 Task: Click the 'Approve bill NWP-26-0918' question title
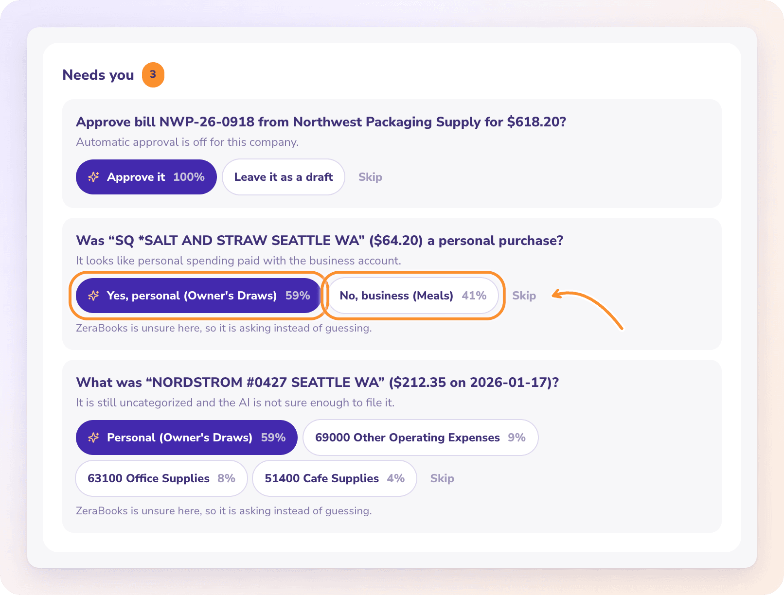(321, 122)
